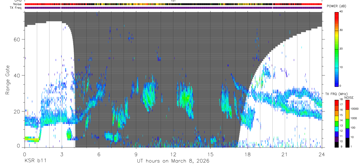Viewport: 362px width, 167px height.
Task: Click 'UT hours on March 8, 2026' label
Action: [173, 161]
